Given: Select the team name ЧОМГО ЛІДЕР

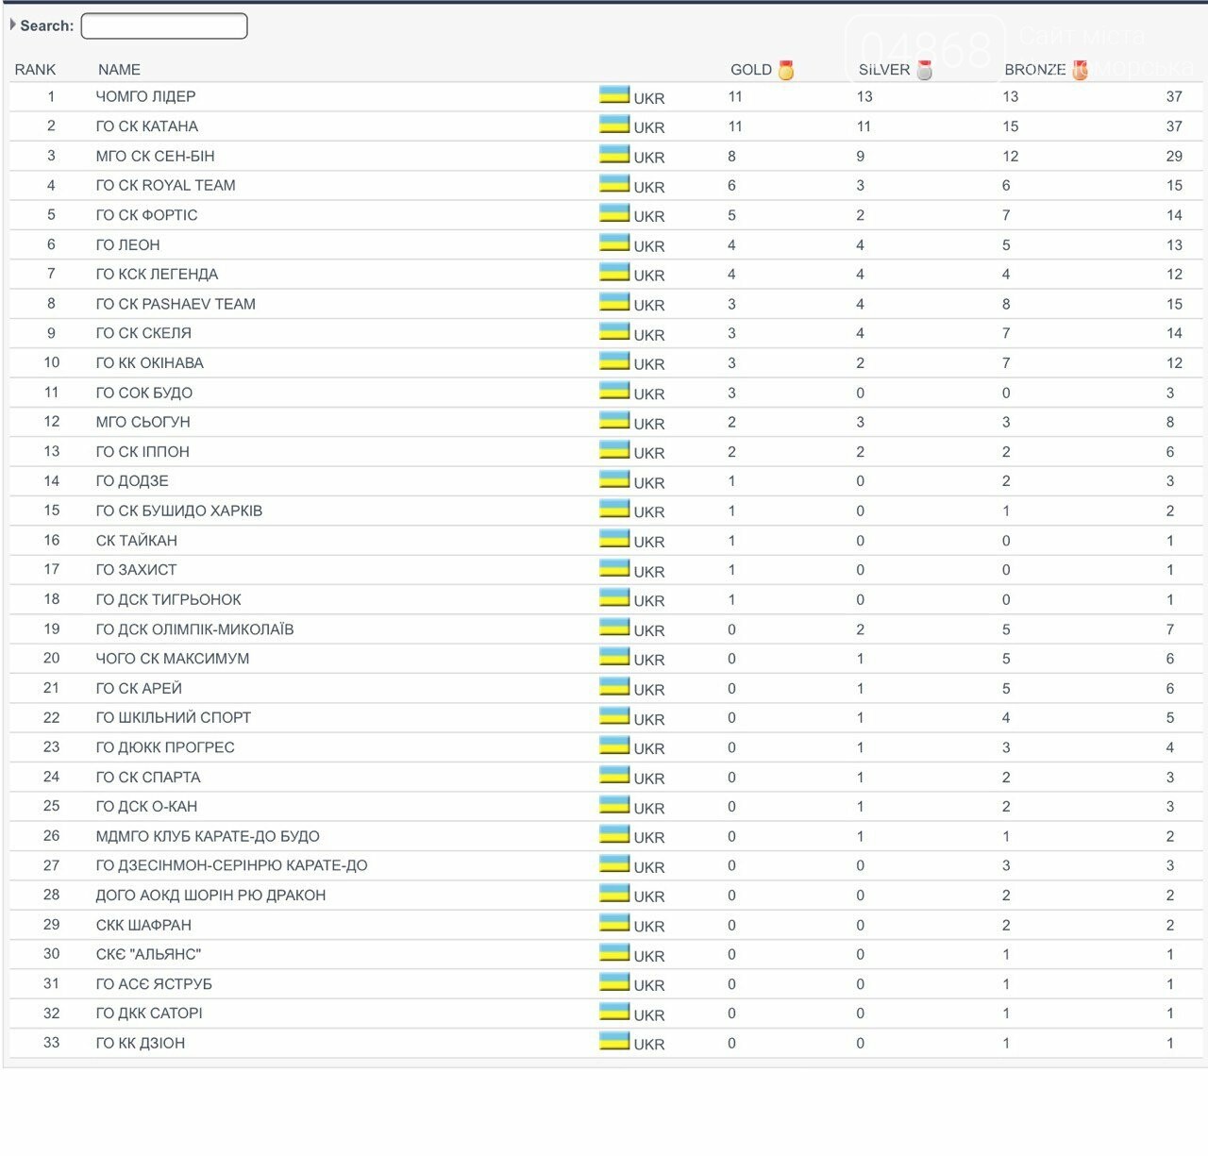Looking at the screenshot, I should (145, 96).
